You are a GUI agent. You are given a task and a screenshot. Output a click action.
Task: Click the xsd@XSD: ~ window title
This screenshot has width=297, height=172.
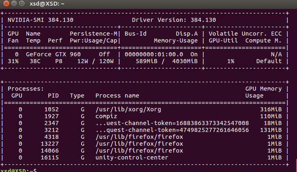click(47, 4)
